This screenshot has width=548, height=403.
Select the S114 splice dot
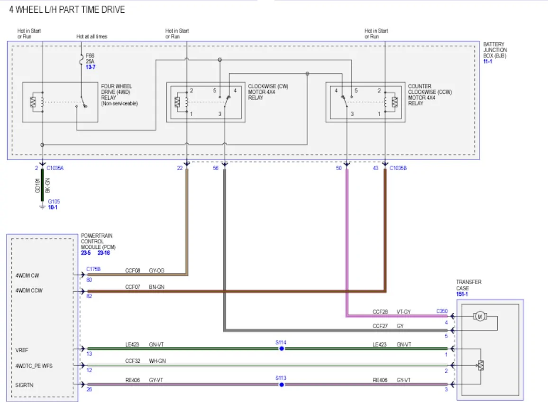pyautogui.click(x=282, y=348)
